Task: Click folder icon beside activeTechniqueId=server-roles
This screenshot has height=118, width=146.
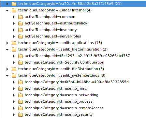Action: [21, 37]
